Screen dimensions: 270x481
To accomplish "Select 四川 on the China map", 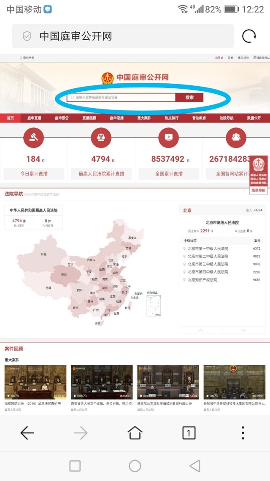I will (x=80, y=290).
